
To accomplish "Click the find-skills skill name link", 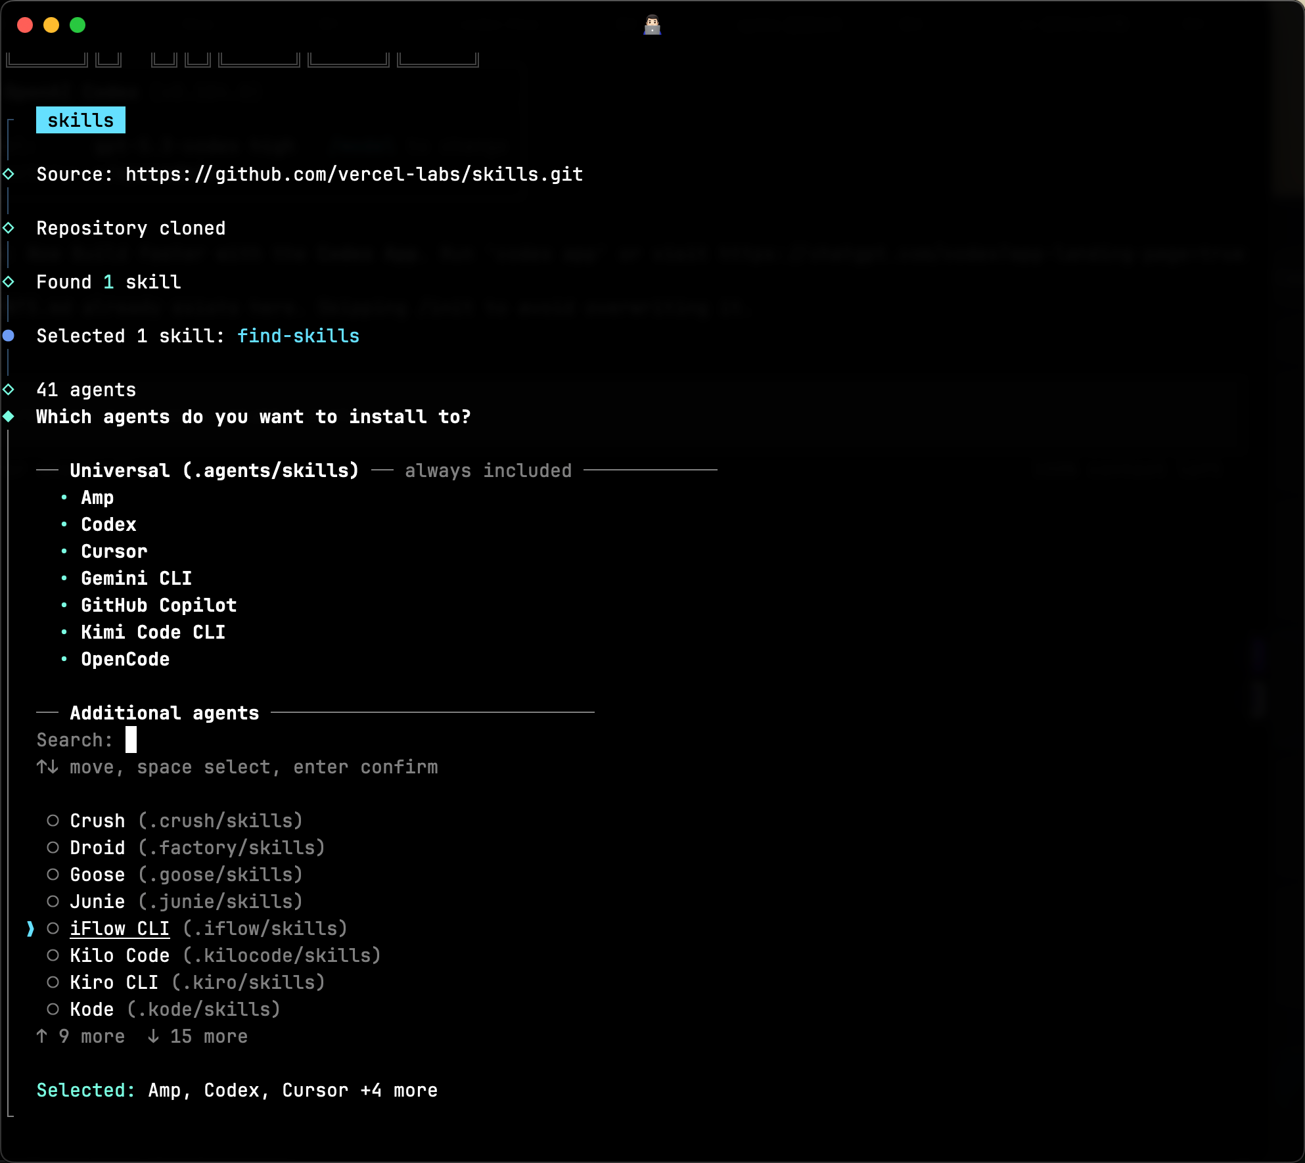I will click(298, 336).
